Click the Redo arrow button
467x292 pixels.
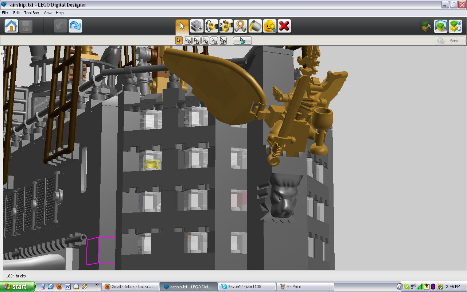coord(75,26)
